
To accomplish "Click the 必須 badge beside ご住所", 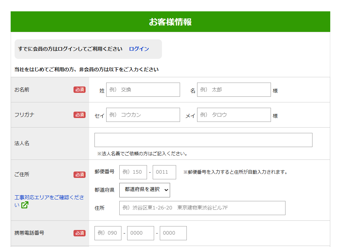I will tap(80, 175).
